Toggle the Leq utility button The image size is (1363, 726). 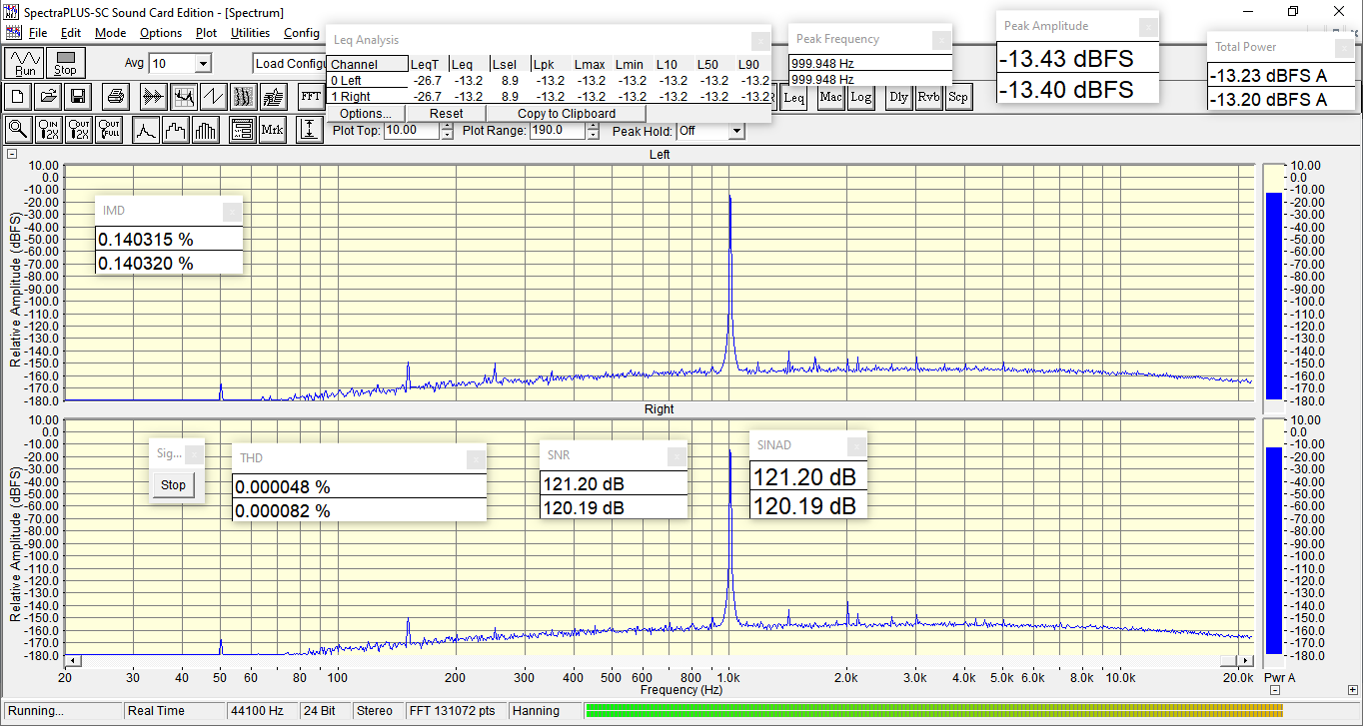(x=793, y=97)
